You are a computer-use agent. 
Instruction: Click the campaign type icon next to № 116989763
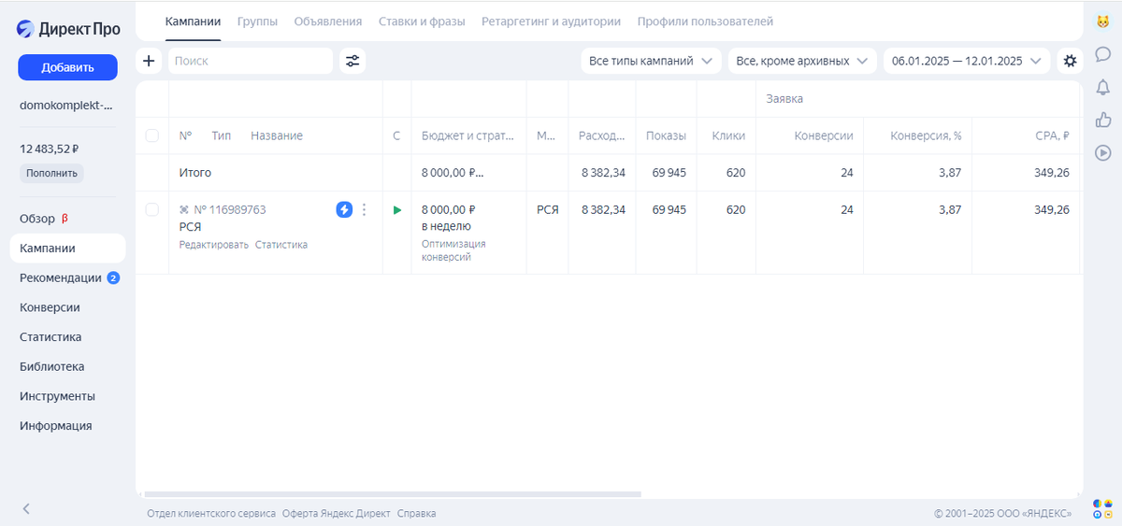184,210
